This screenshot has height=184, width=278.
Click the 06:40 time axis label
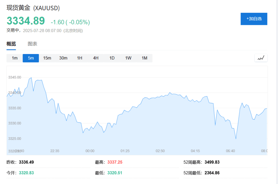(x=230, y=151)
